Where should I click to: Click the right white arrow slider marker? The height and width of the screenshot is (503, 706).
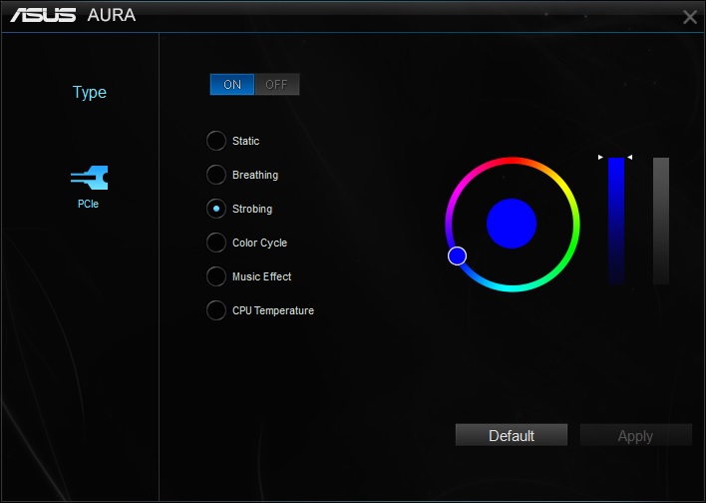[630, 158]
